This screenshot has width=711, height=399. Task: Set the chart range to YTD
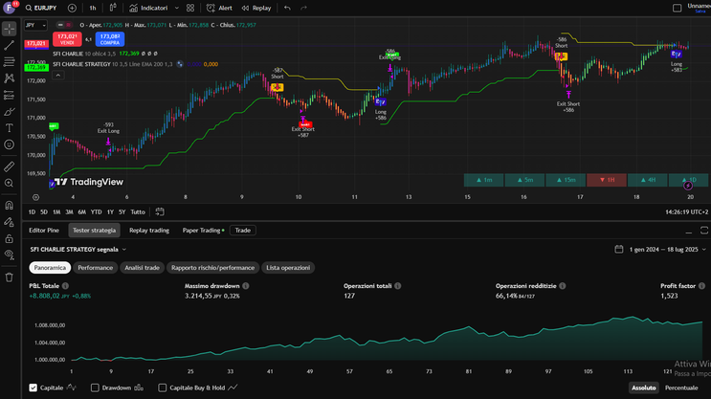click(x=96, y=212)
